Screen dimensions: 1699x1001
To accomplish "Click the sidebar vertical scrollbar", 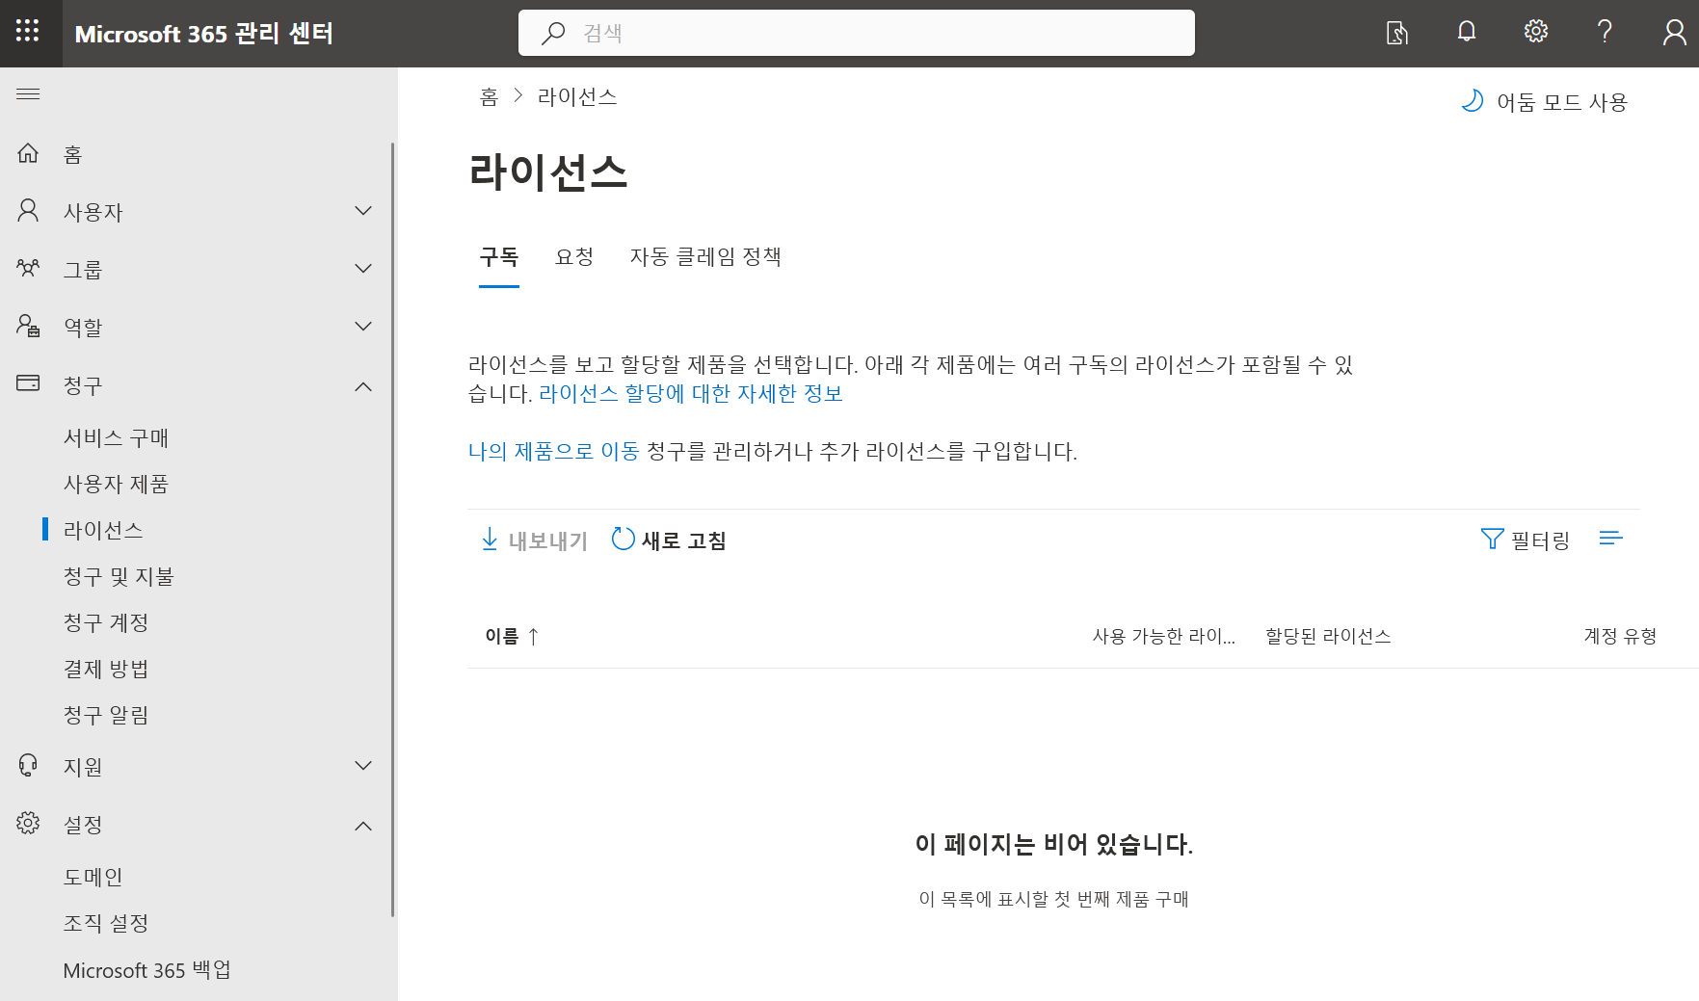I will point(393,530).
